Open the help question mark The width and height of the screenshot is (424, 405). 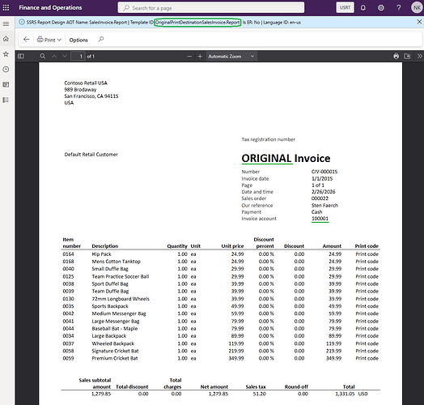tap(399, 7)
